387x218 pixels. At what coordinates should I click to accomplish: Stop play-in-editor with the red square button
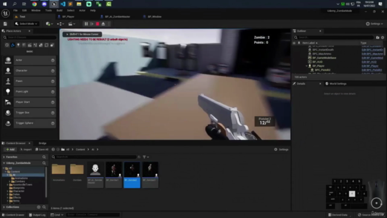pos(98,24)
